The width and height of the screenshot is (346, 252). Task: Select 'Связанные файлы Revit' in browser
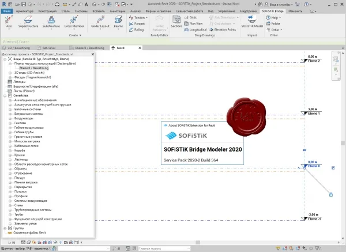point(29,232)
